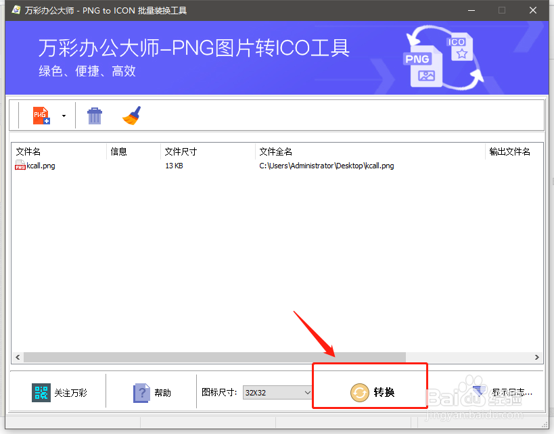Minimize the PNG to ICON window
Image resolution: width=554 pixels, height=434 pixels.
[x=471, y=10]
